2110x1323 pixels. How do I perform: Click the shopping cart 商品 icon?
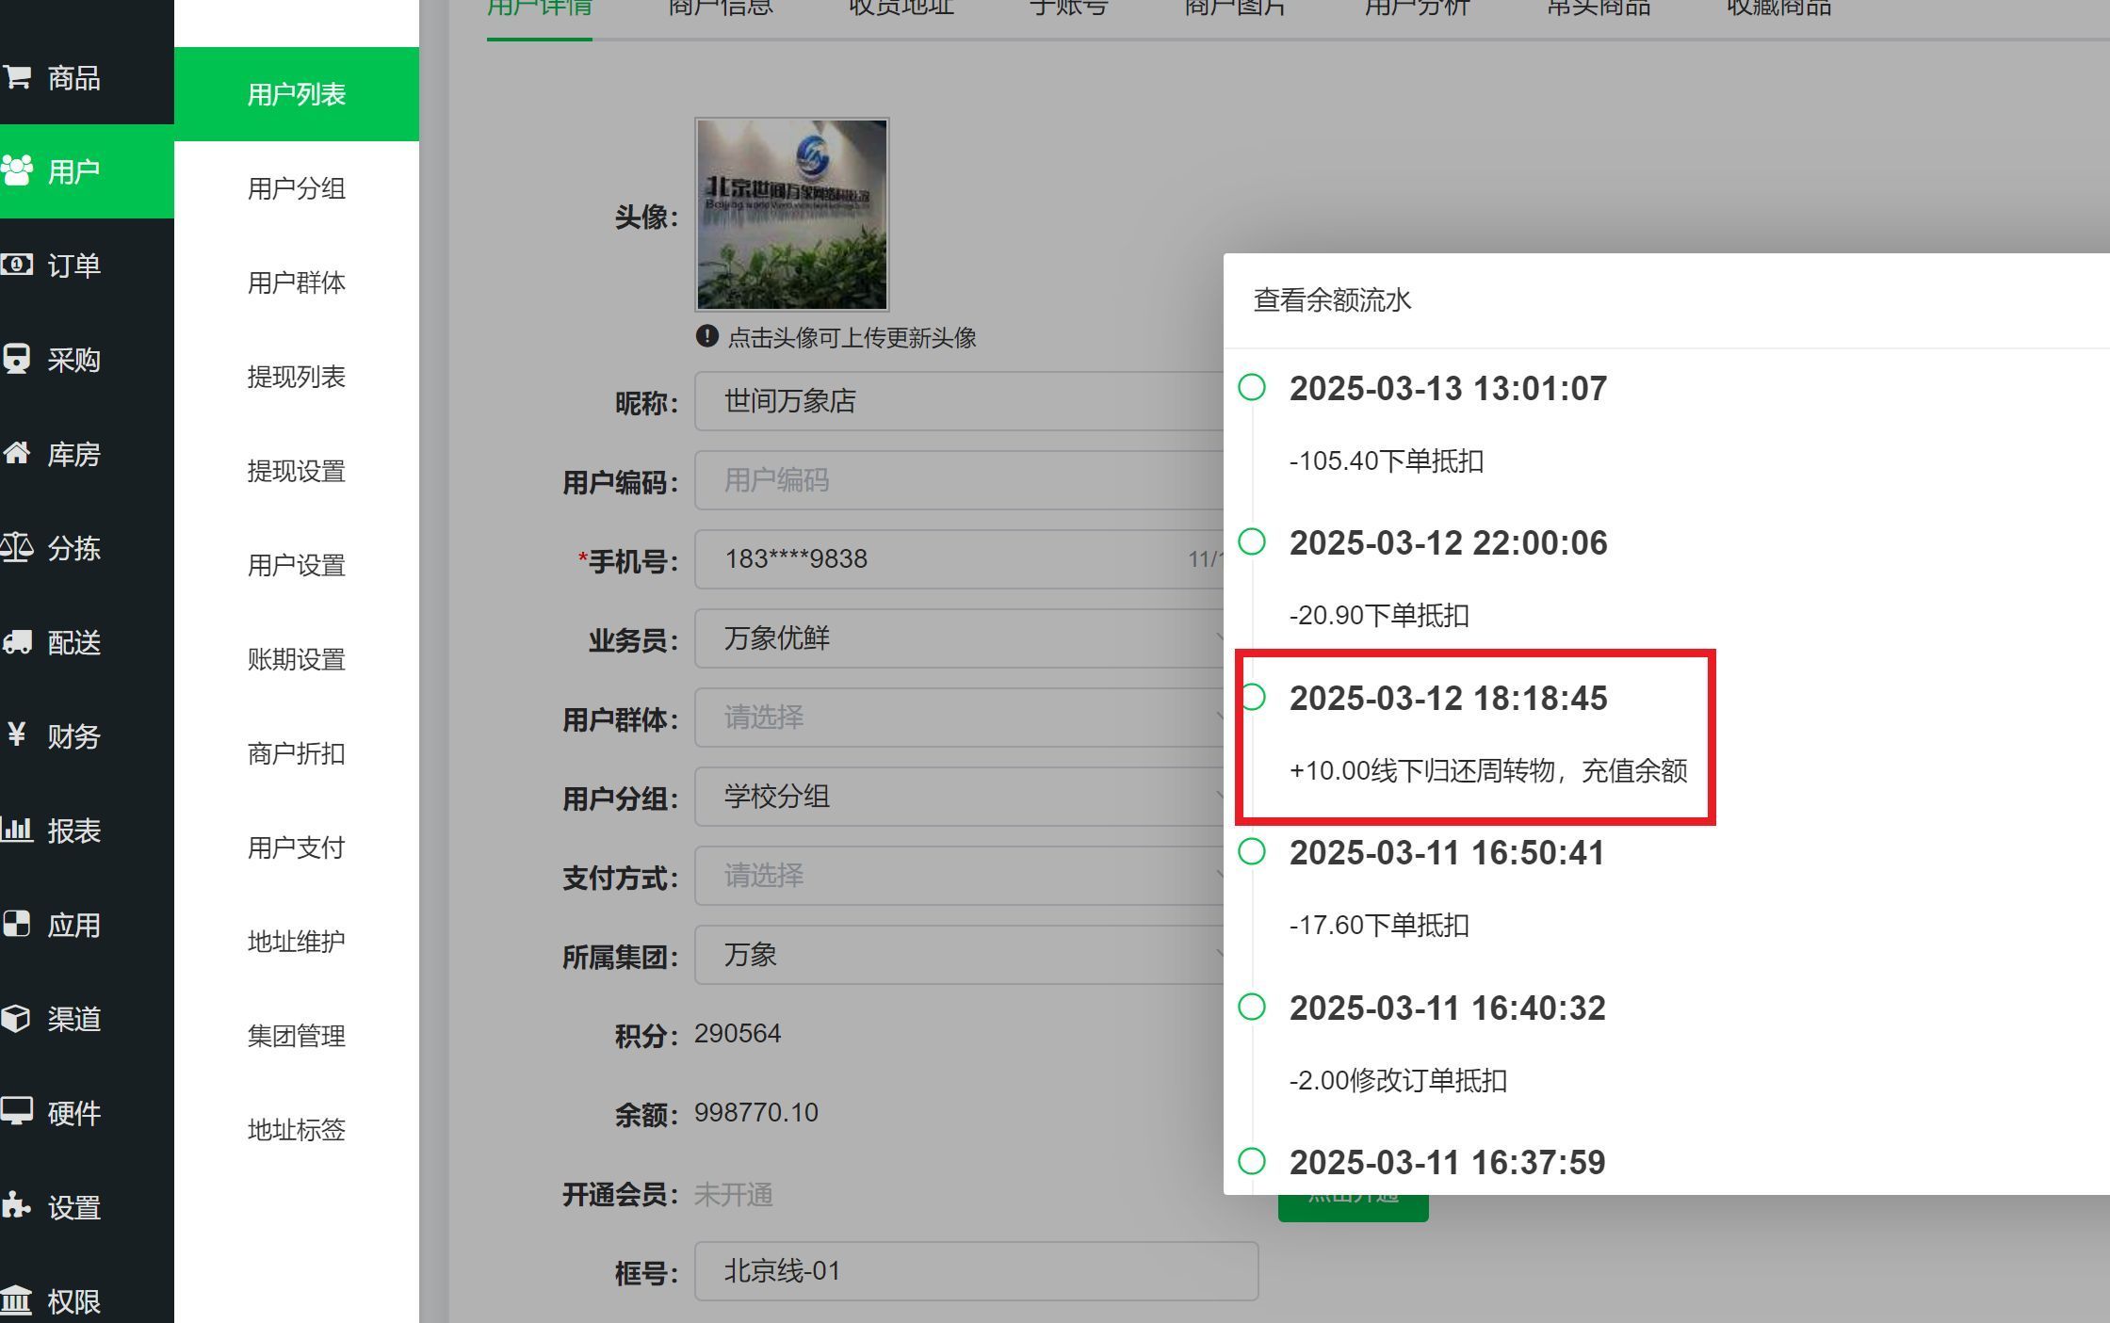tap(18, 77)
